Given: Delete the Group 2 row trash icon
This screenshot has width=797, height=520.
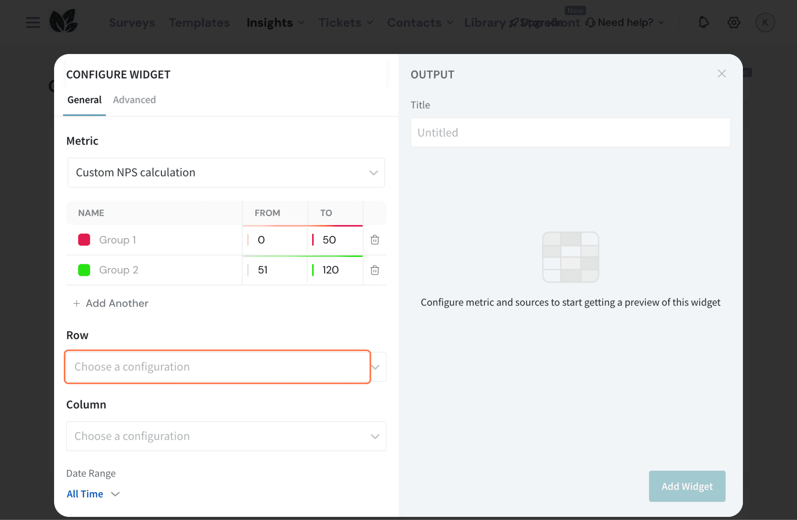Looking at the screenshot, I should click(374, 270).
